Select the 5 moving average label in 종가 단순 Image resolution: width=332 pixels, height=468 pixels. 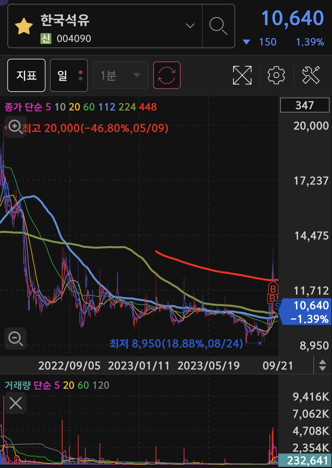click(x=48, y=107)
